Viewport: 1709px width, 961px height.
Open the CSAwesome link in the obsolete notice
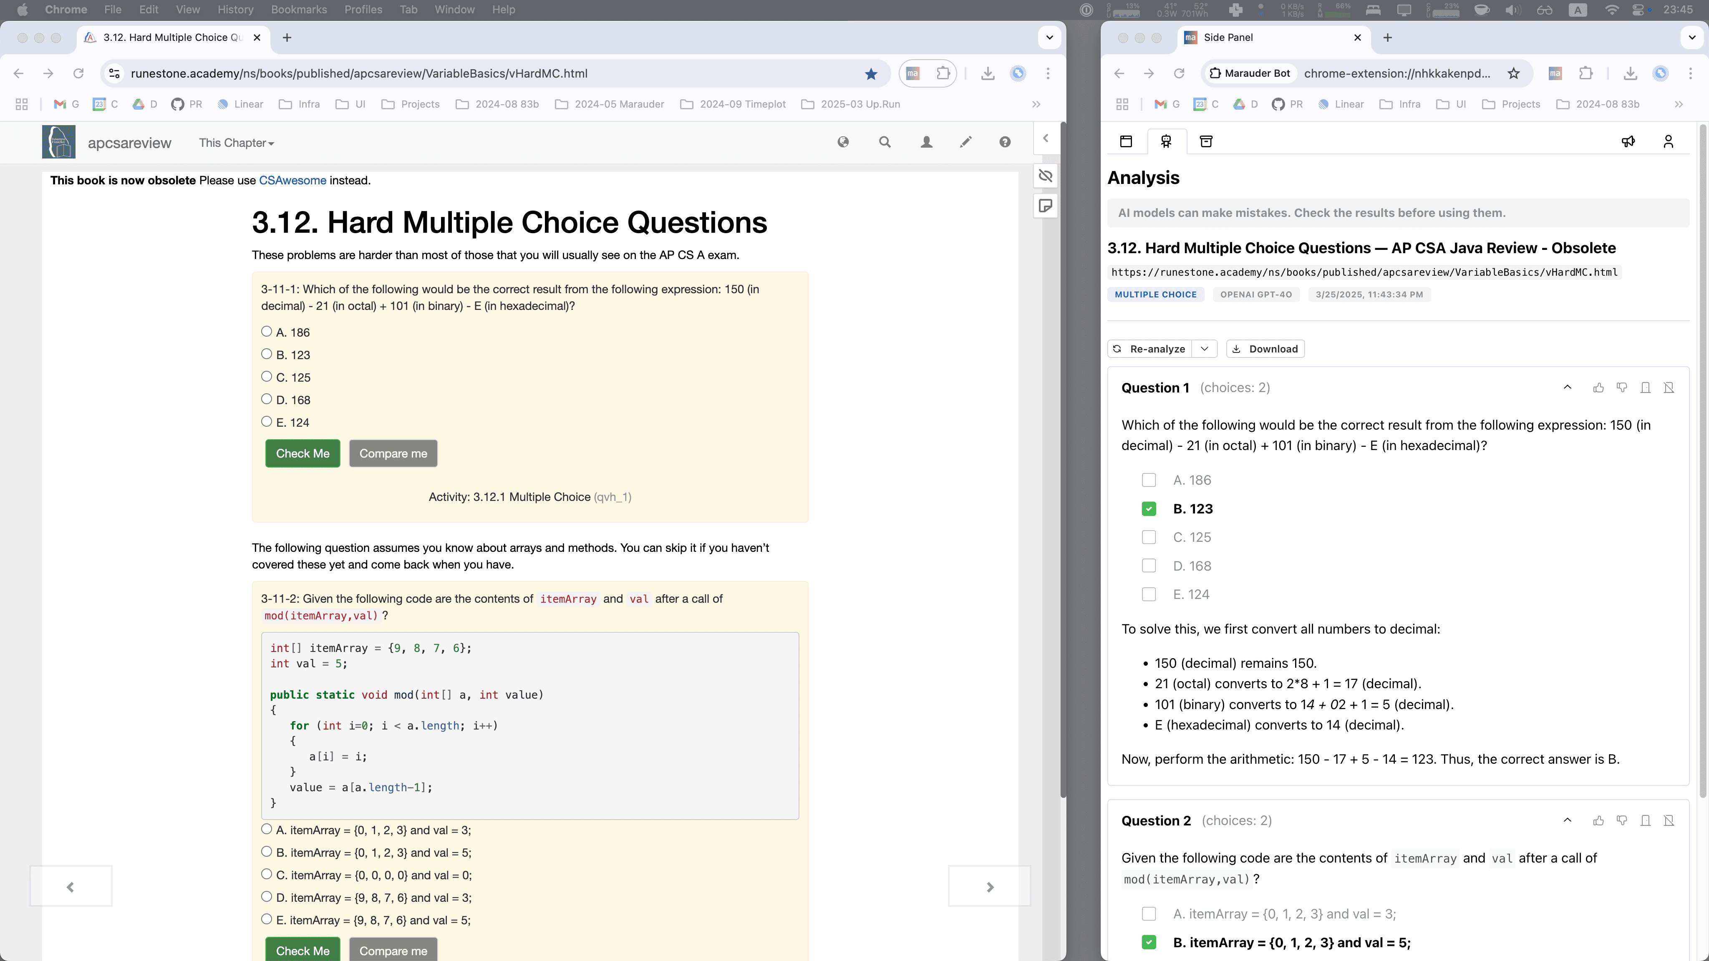point(292,180)
